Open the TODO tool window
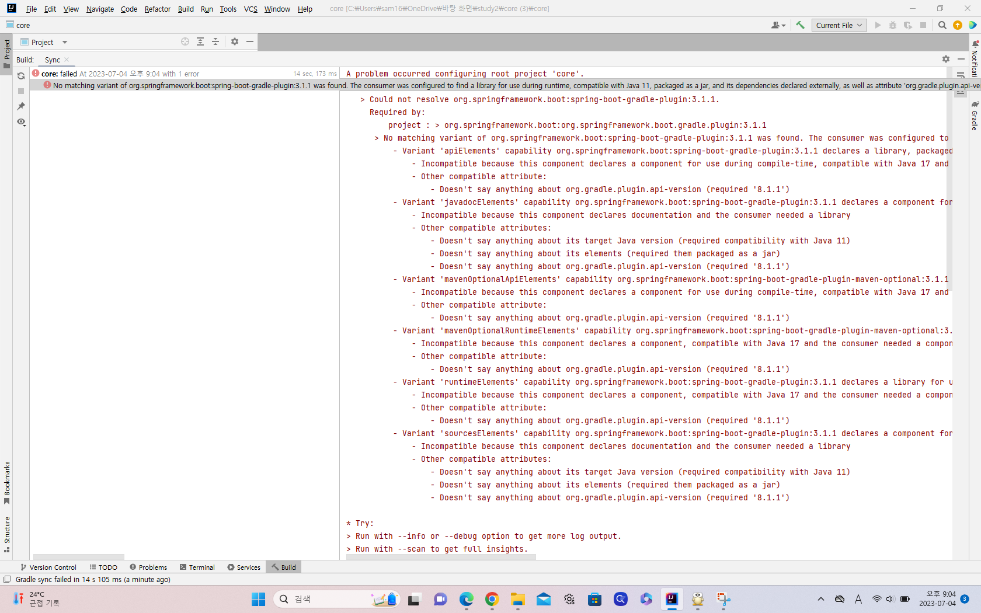981x613 pixels. (x=103, y=567)
